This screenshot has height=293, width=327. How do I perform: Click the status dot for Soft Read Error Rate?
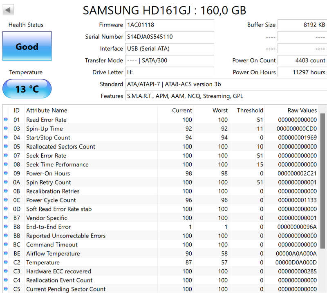6,209
